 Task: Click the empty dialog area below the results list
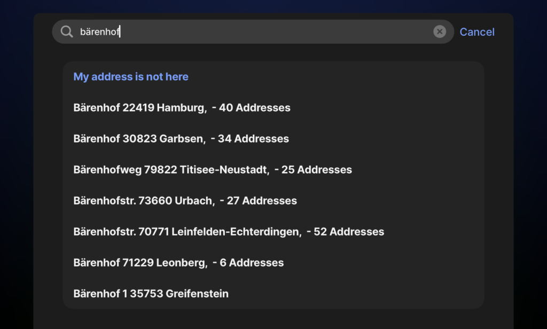click(273, 319)
